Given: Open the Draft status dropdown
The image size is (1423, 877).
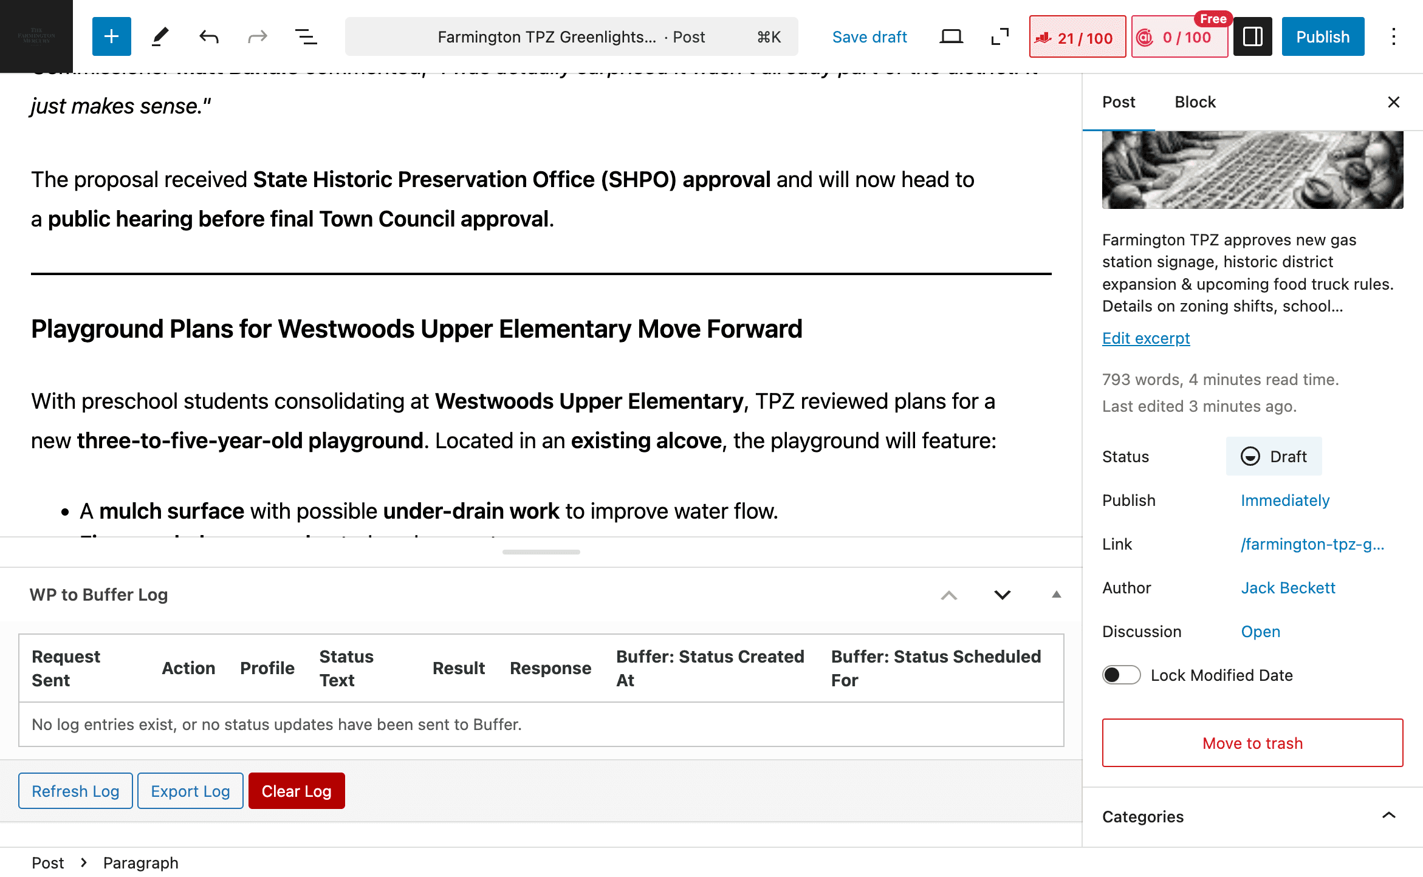Looking at the screenshot, I should tap(1274, 456).
